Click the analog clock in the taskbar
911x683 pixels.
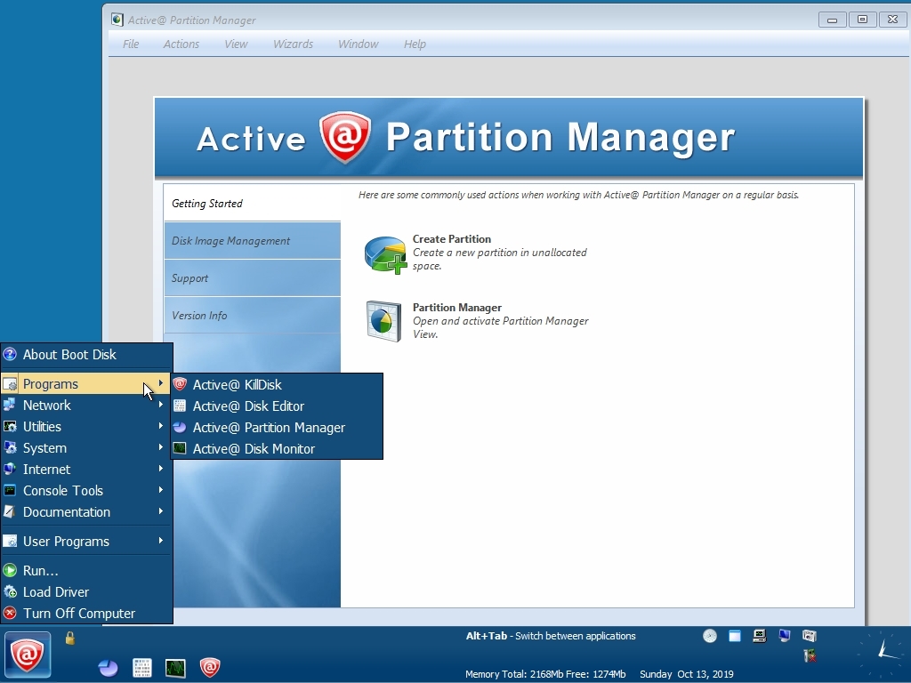coord(879,654)
